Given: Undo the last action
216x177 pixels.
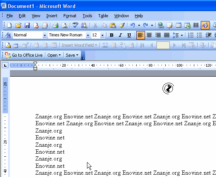Looking at the screenshot, I should tap(132, 25).
